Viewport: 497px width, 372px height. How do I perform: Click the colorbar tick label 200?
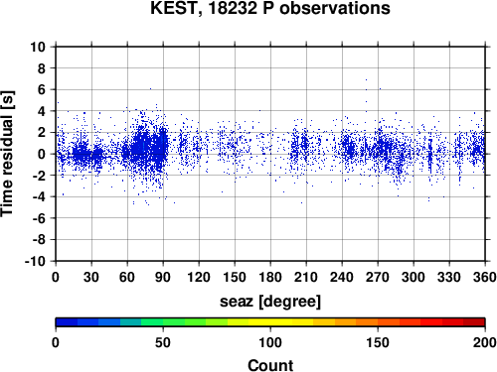click(485, 342)
